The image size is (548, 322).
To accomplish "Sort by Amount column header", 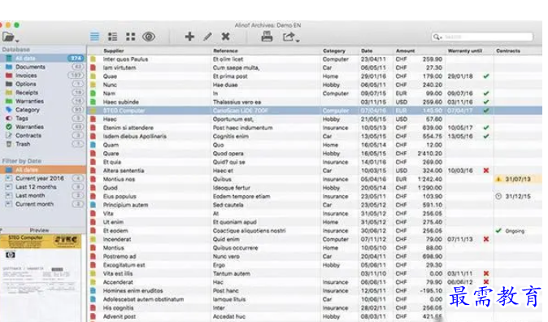I will tap(405, 50).
